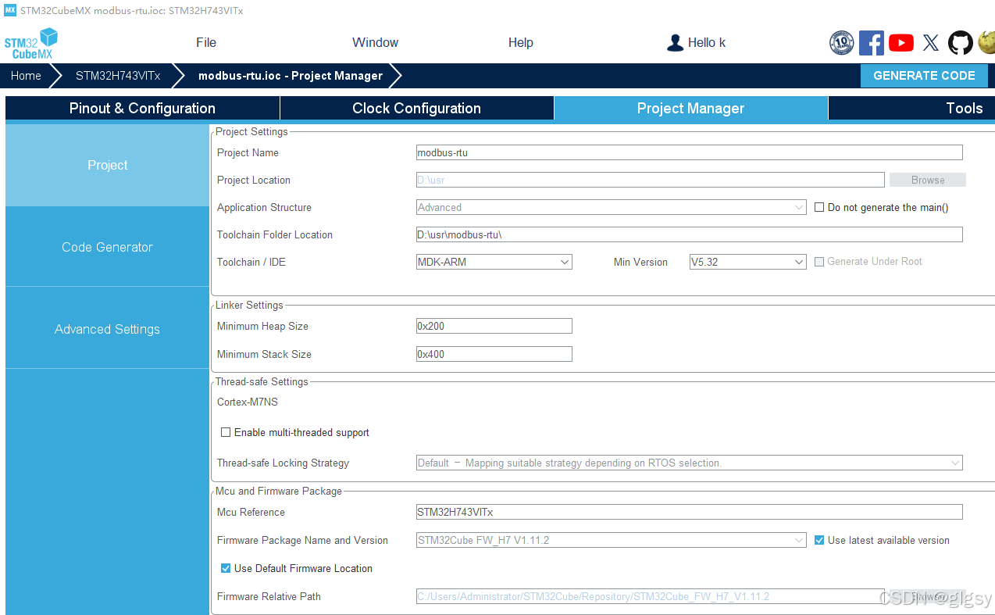Click the Mcu Reference field

coord(689,512)
